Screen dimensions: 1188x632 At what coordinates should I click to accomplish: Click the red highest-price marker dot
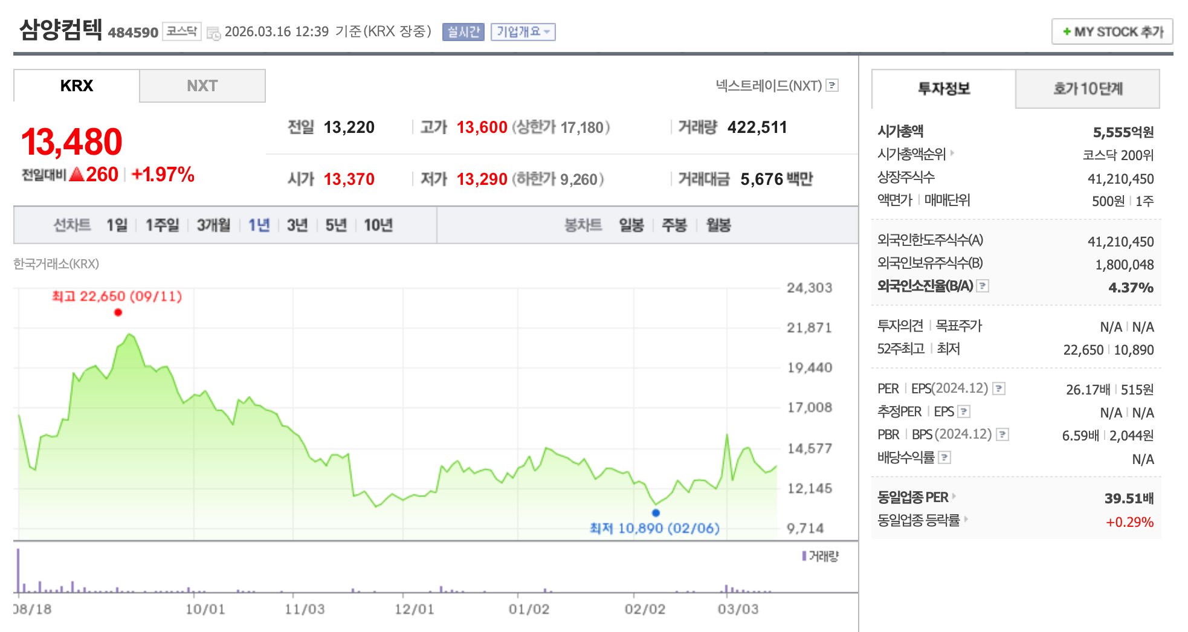pyautogui.click(x=118, y=312)
